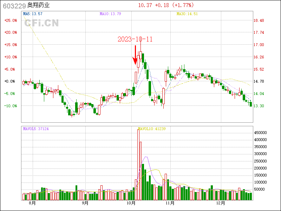Click the 18.48 price axis label

point(259,20)
